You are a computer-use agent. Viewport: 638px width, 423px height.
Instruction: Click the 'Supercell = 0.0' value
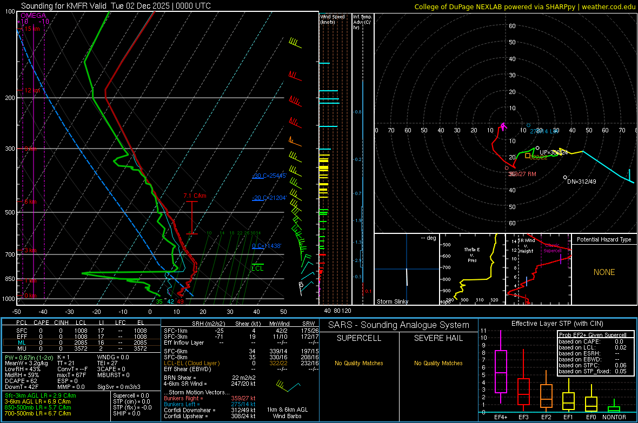131,396
